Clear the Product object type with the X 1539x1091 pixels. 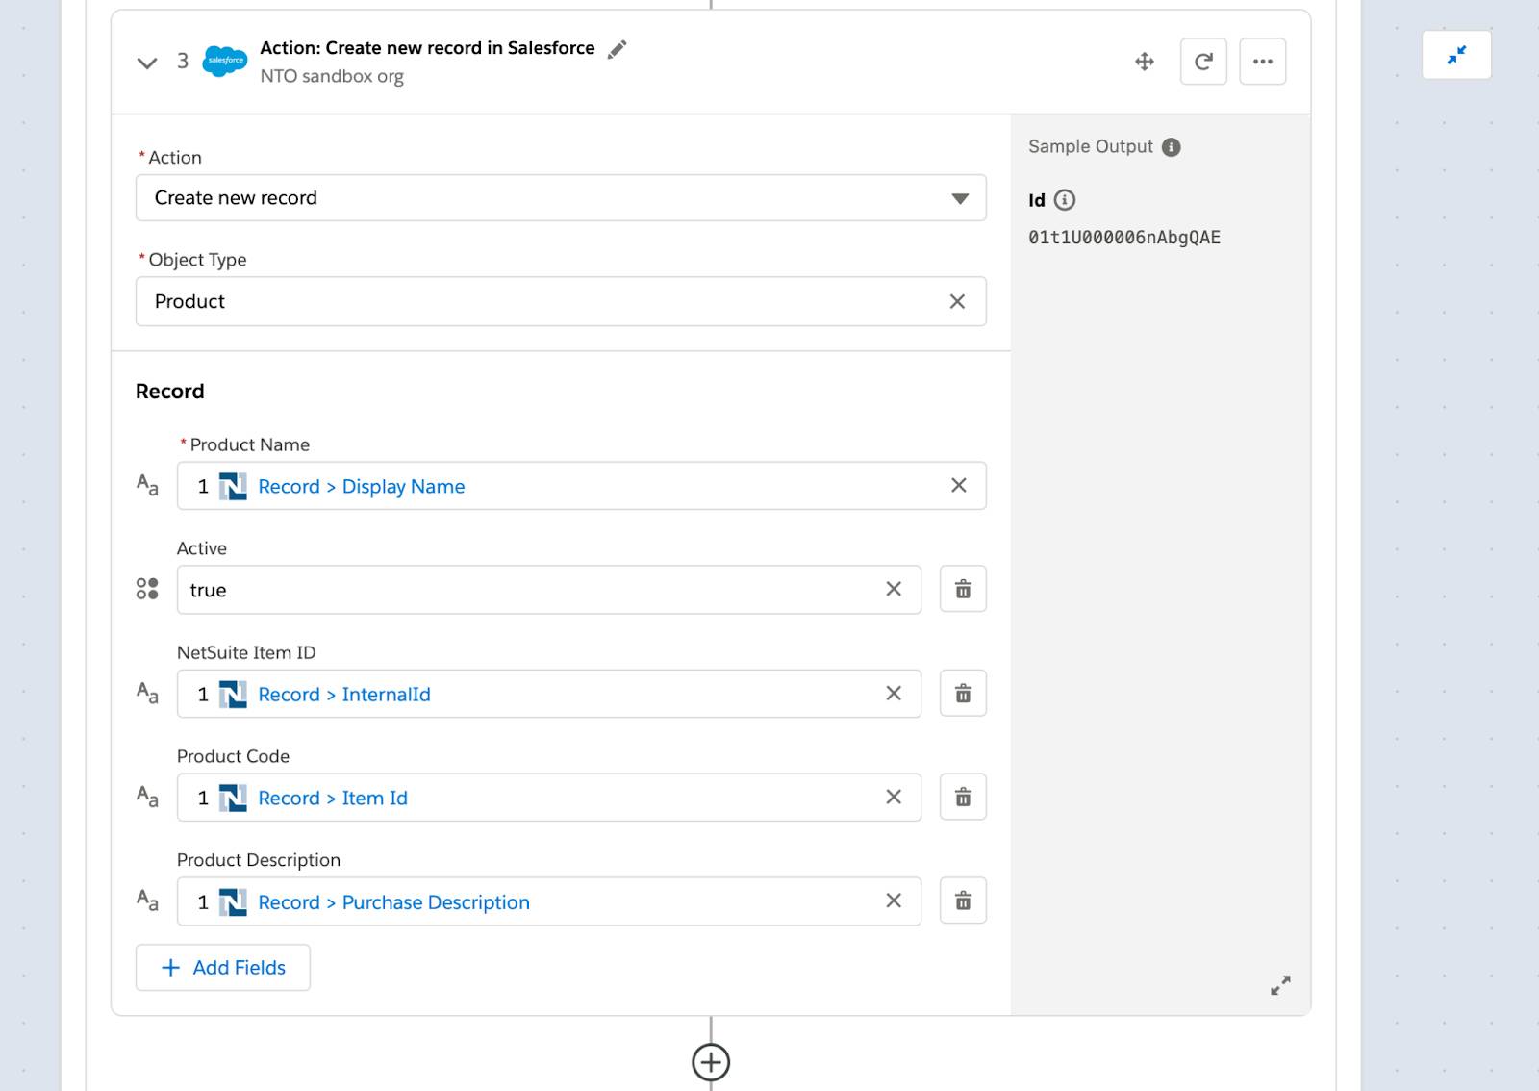point(957,301)
